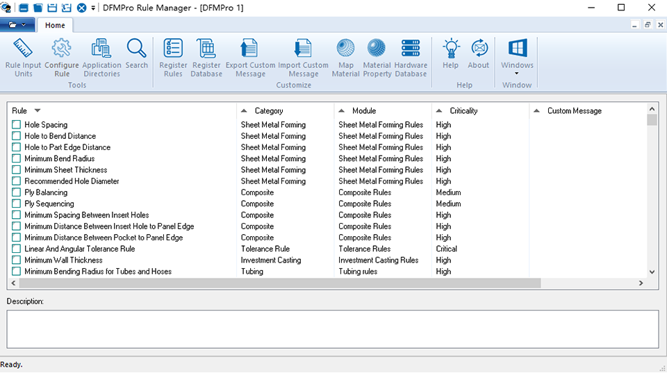This screenshot has height=373, width=667.
Task: Tick the Minimum Bend Radius checkbox
Action: tap(16, 158)
